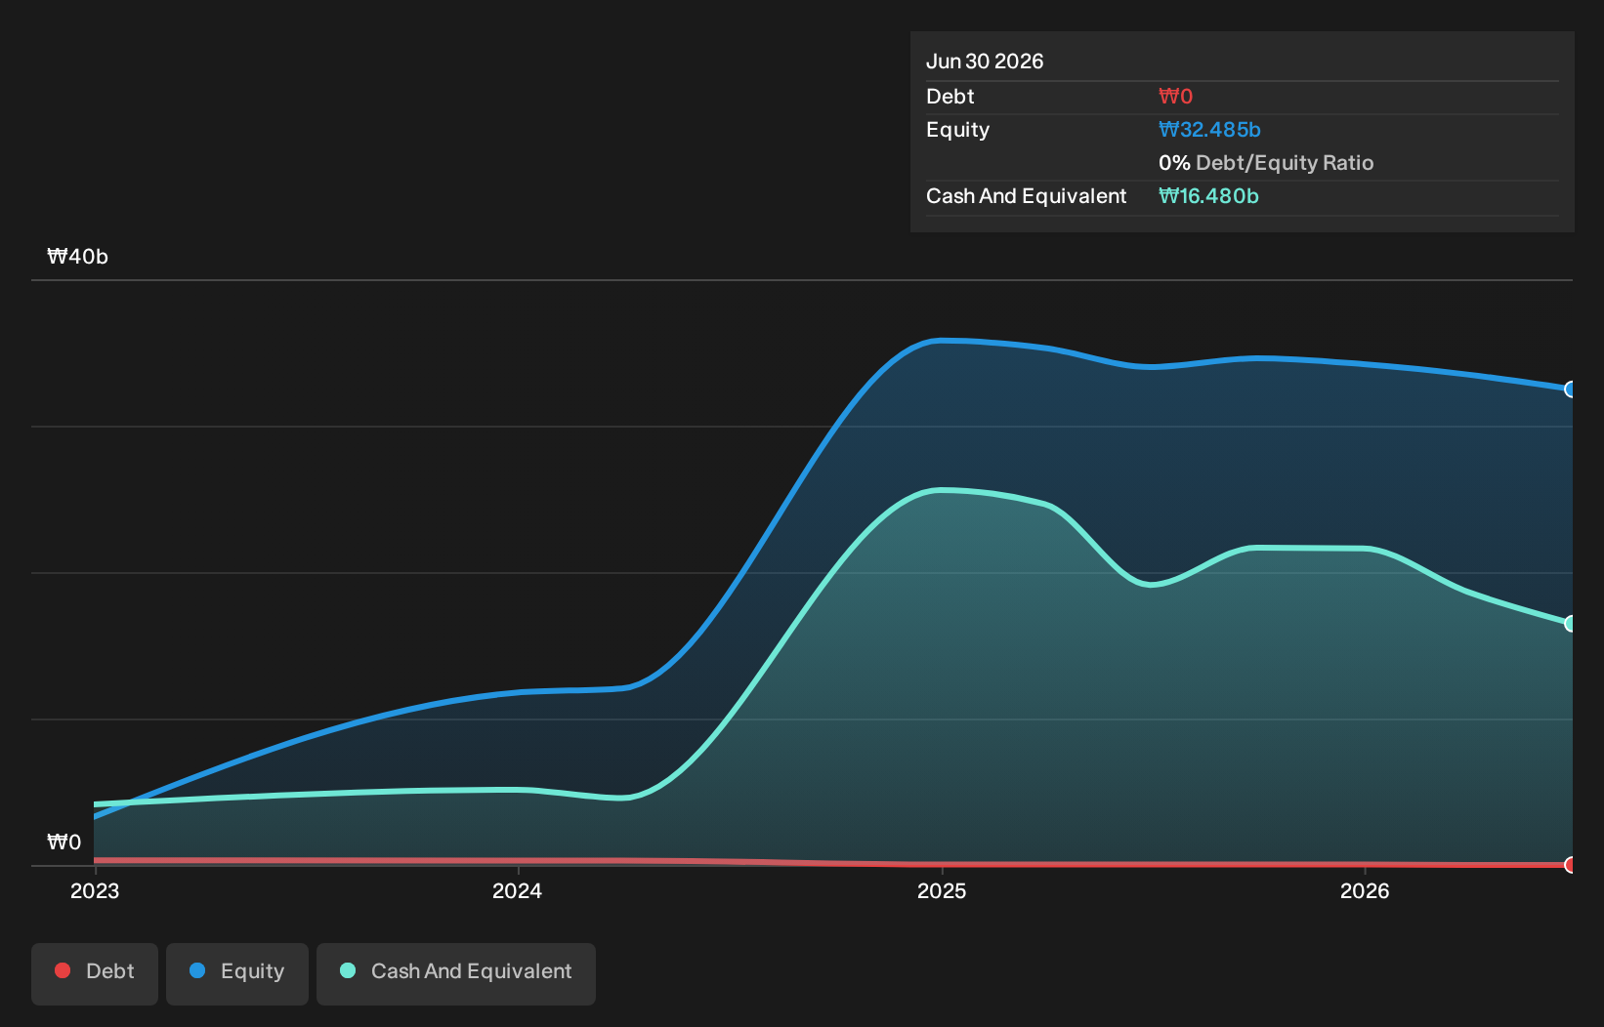Screen dimensions: 1604x1027
Task: Click the Cash endpoint marker on the teal line
Action: (x=1571, y=624)
